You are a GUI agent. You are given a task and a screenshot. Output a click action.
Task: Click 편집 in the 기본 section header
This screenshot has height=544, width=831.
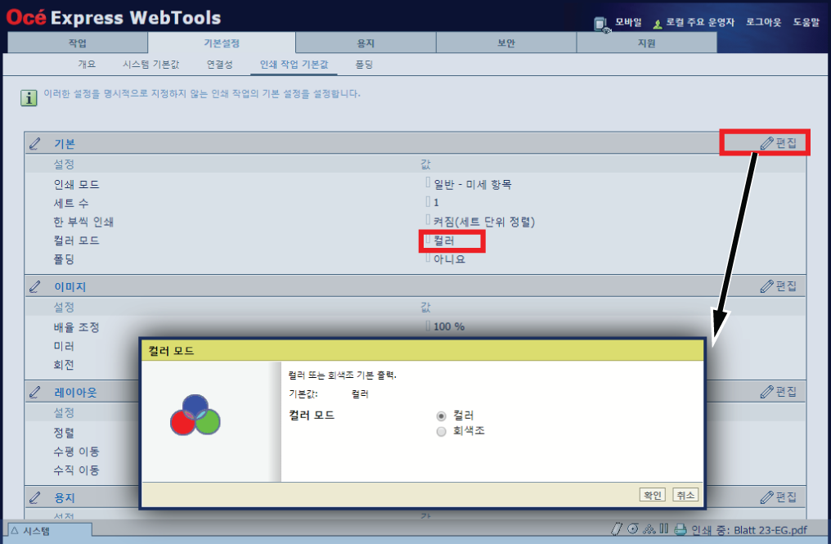[x=778, y=143]
